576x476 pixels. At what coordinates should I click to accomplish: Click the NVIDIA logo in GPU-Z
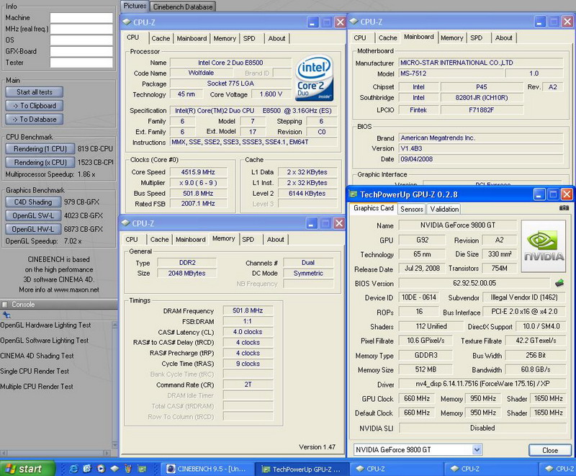click(544, 247)
